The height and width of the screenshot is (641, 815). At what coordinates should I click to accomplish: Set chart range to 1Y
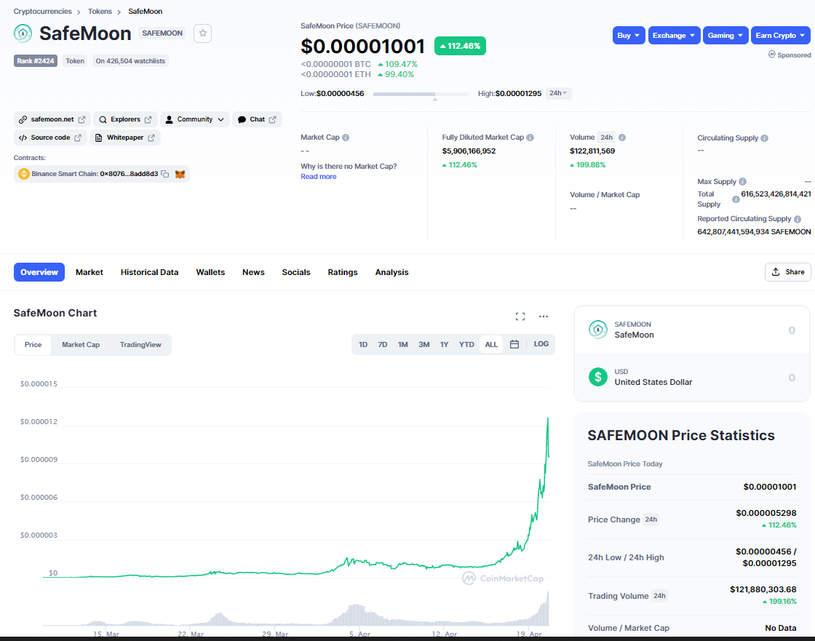(444, 344)
